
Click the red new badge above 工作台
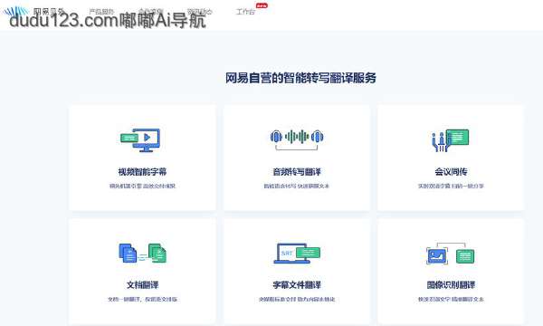pos(262,5)
